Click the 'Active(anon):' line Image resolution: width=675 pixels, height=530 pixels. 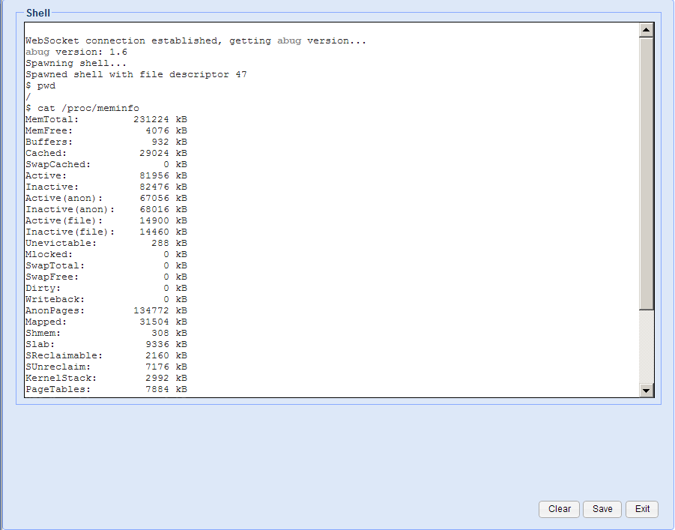pos(106,198)
